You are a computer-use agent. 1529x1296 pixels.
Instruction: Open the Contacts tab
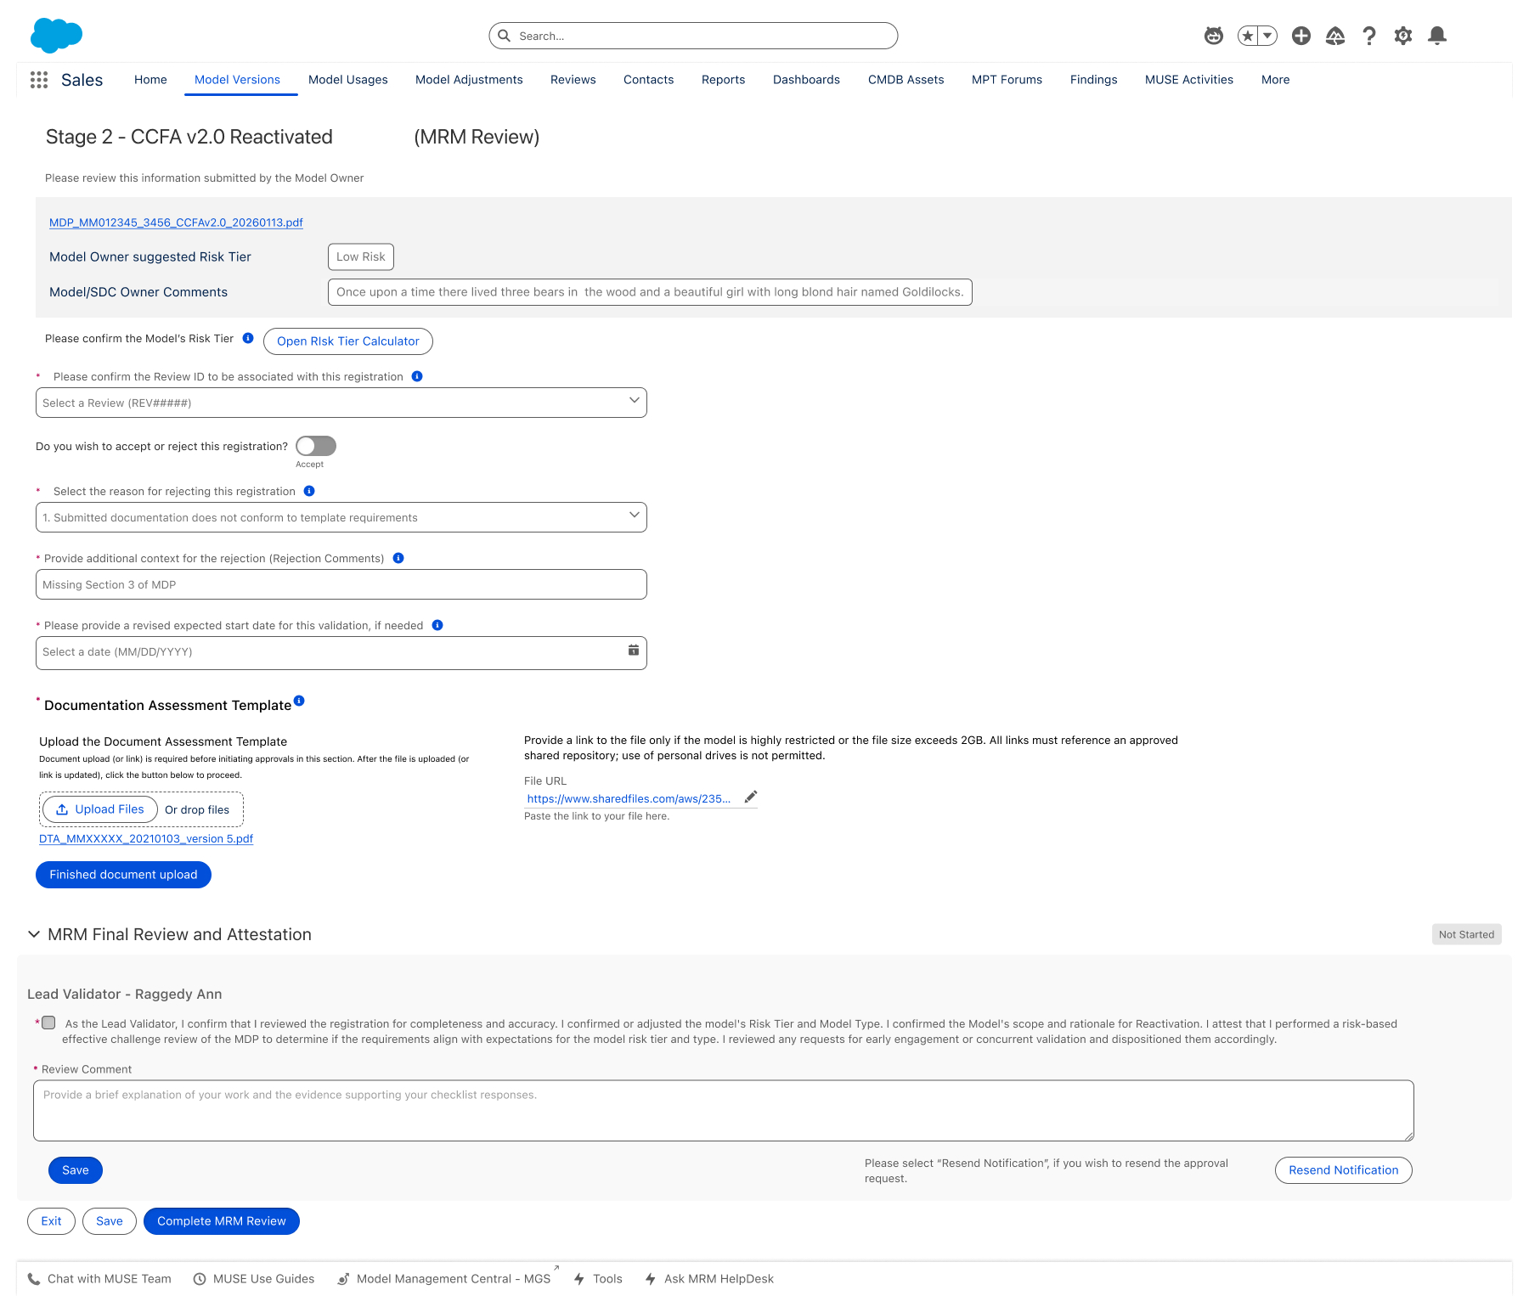tap(649, 80)
